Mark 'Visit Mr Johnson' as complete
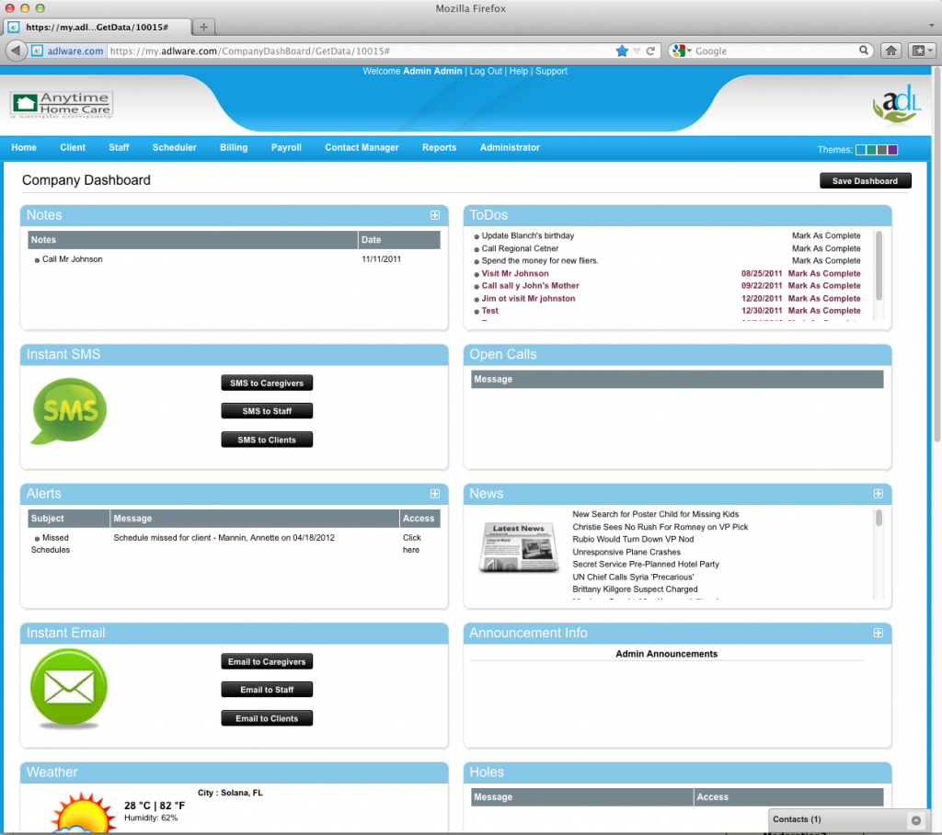 [x=825, y=273]
